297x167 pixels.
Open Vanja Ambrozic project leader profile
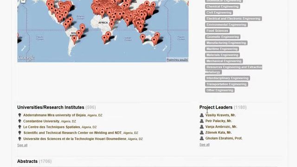click(221, 127)
